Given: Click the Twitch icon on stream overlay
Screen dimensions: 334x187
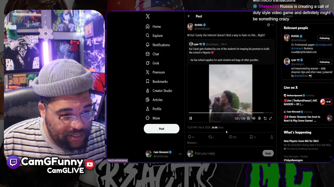Looking at the screenshot, I should click(x=14, y=162).
